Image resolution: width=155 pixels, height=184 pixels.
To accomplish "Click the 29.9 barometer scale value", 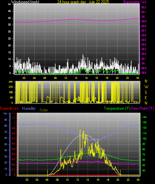I will pyautogui.click(x=144, y=21).
